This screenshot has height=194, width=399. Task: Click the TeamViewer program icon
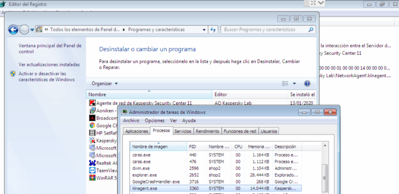point(92,170)
